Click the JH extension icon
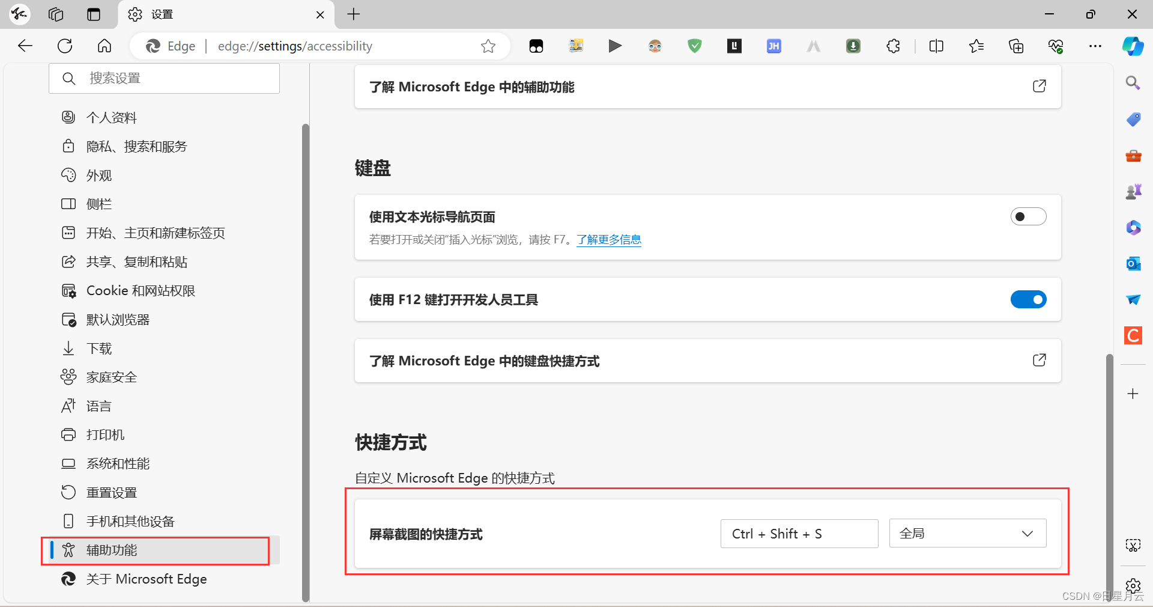The width and height of the screenshot is (1153, 607). (x=774, y=46)
